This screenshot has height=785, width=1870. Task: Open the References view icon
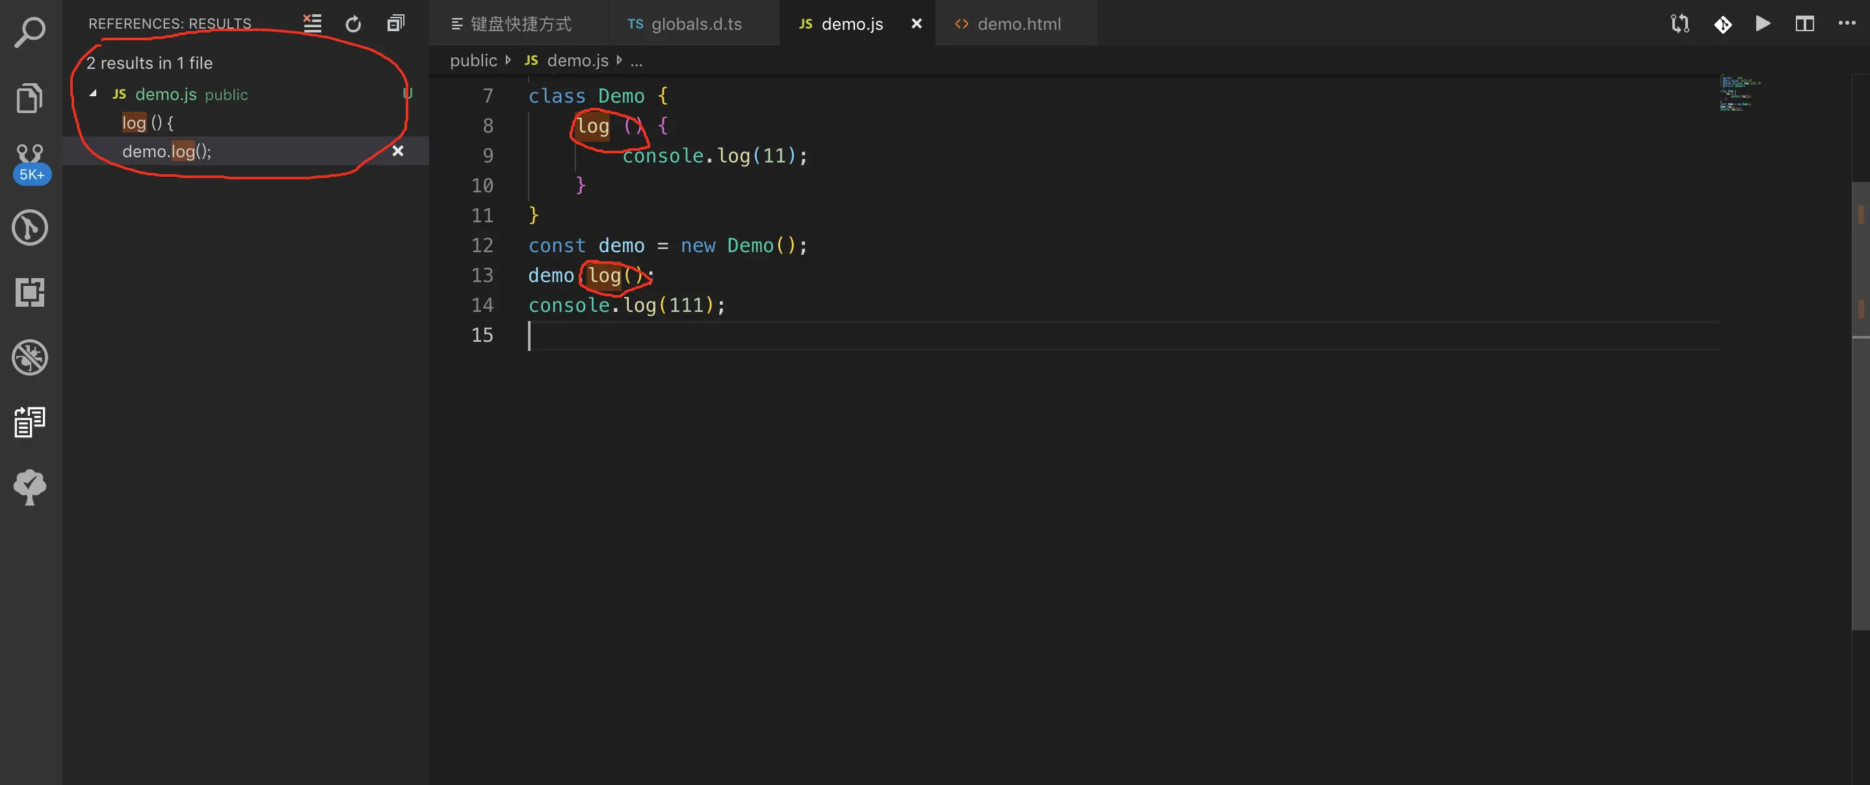point(30,422)
